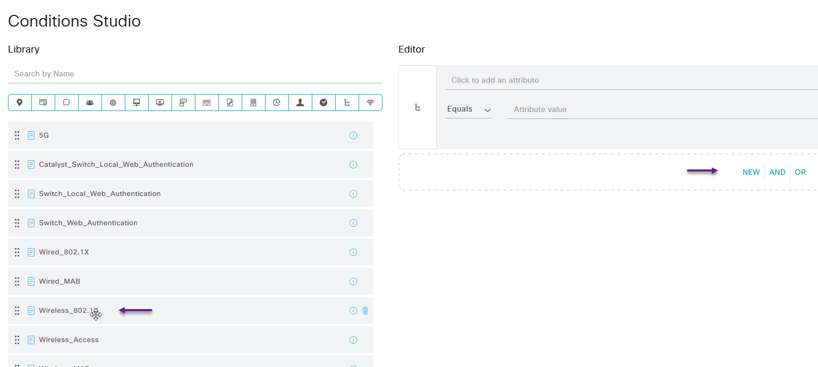The width and height of the screenshot is (818, 367).
Task: Click AND to add a condition
Action: (x=778, y=172)
